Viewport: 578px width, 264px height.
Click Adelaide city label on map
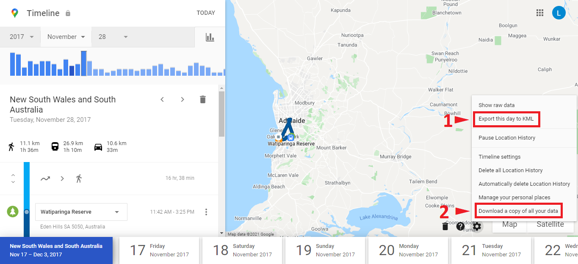(292, 121)
